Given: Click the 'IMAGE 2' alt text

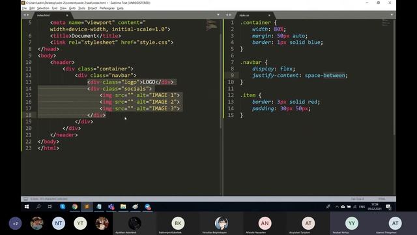Looking at the screenshot, I should (x=163, y=102).
